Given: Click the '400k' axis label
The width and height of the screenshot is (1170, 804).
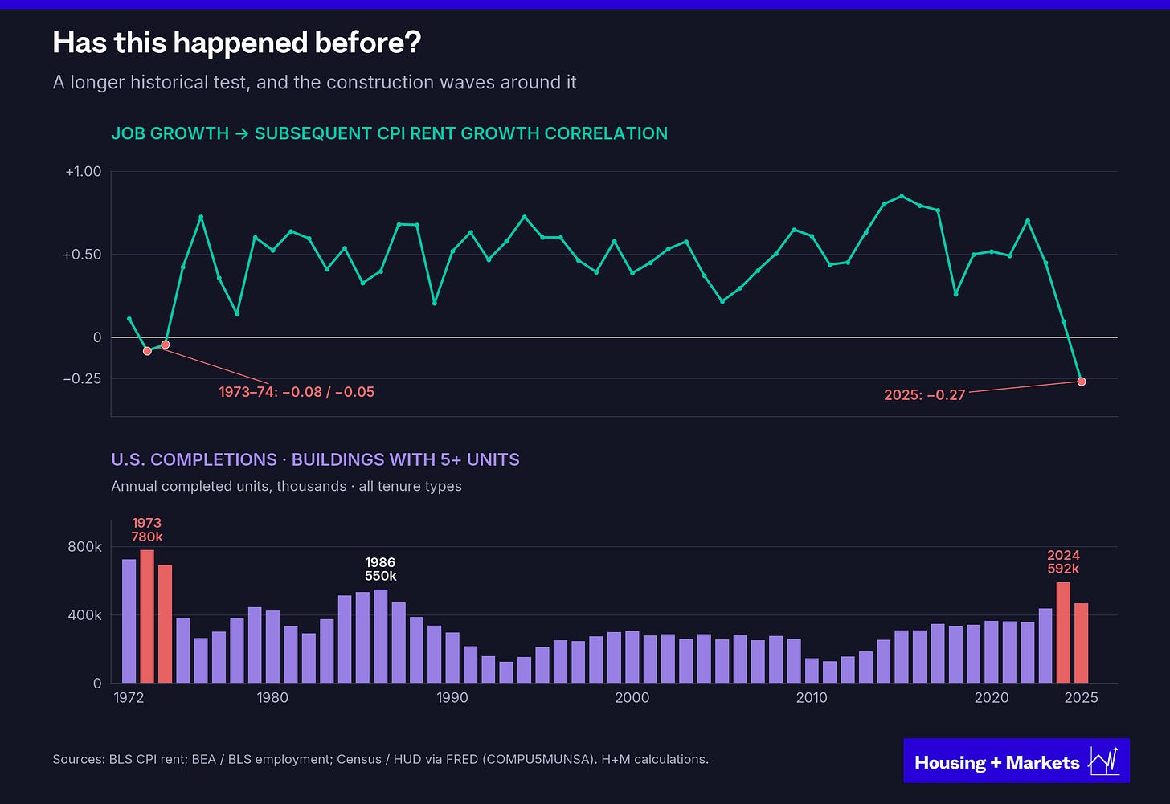Looking at the screenshot, I should 85,615.
